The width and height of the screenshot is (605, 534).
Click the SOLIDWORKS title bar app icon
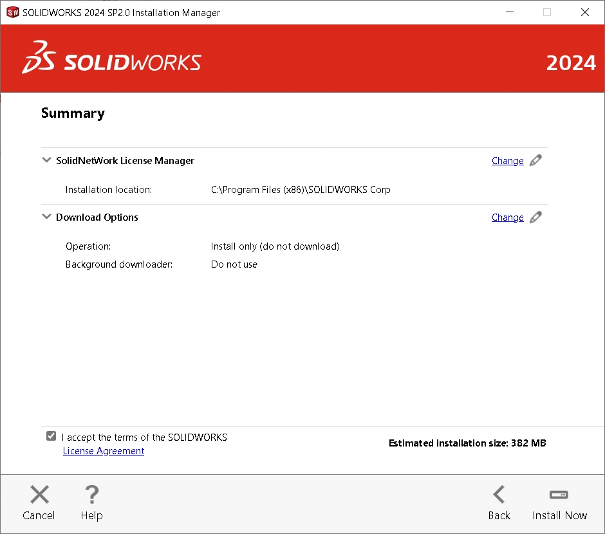(x=13, y=12)
